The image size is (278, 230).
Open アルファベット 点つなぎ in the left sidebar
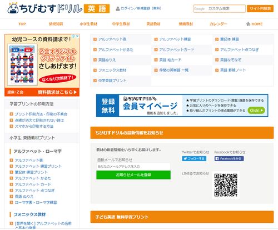tap(34, 191)
